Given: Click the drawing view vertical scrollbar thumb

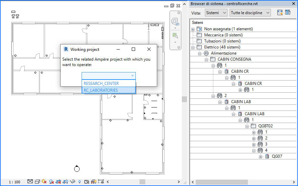Looking at the screenshot, I should [184, 99].
